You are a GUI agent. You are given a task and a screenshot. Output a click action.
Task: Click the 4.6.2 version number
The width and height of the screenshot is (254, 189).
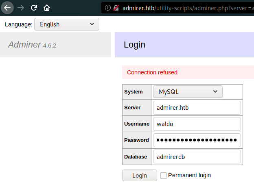50,46
